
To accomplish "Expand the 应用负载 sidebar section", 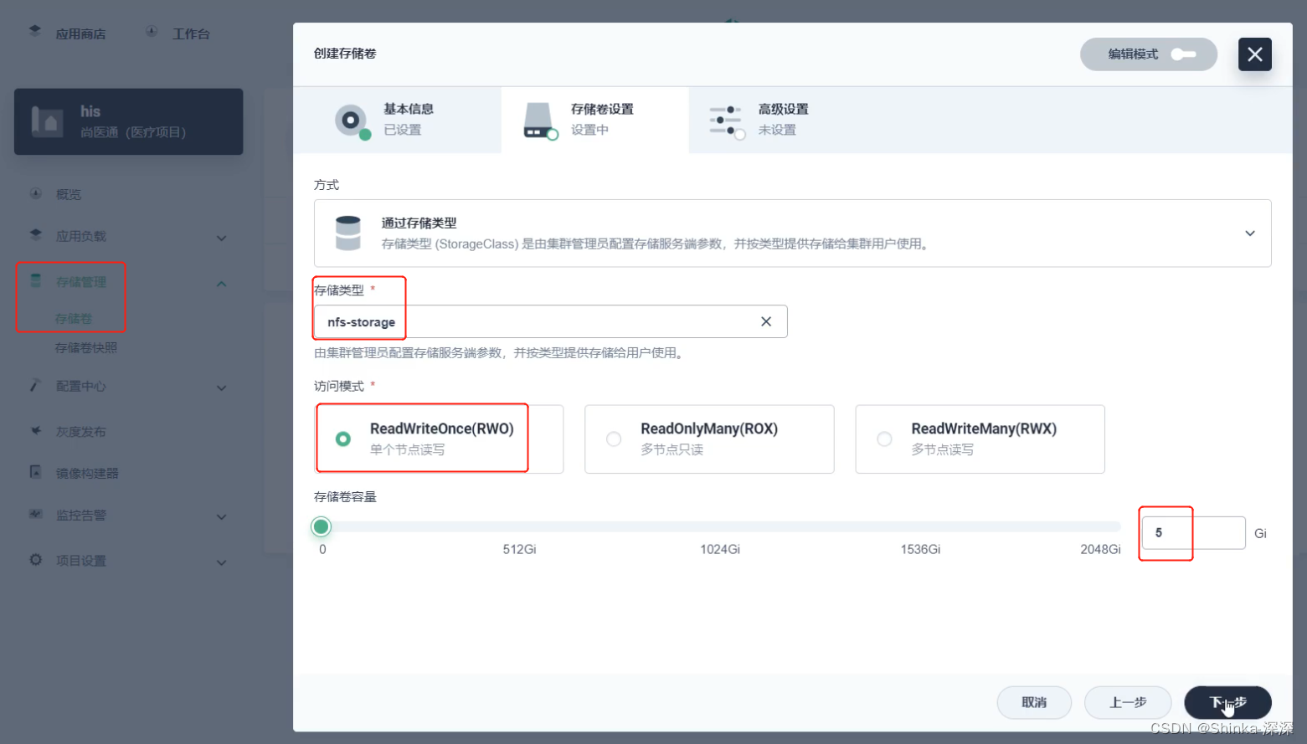I will click(221, 238).
